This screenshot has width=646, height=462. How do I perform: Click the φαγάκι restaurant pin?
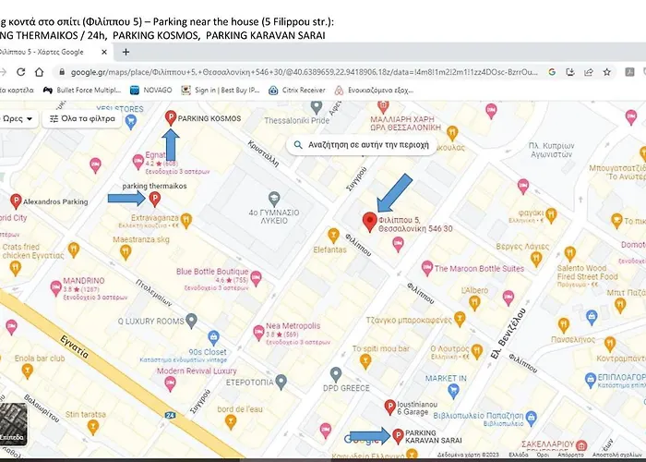click(551, 215)
